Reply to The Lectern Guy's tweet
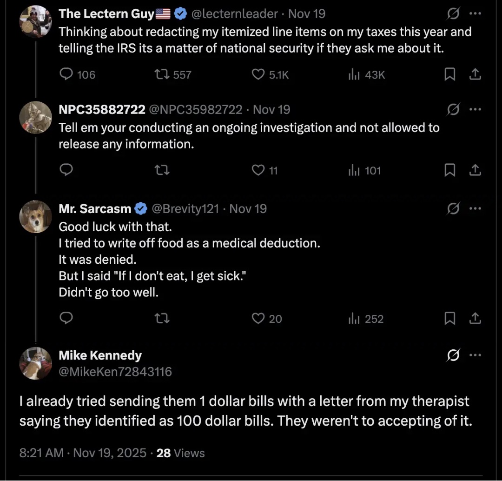Screen dimensions: 502x481 (67, 74)
